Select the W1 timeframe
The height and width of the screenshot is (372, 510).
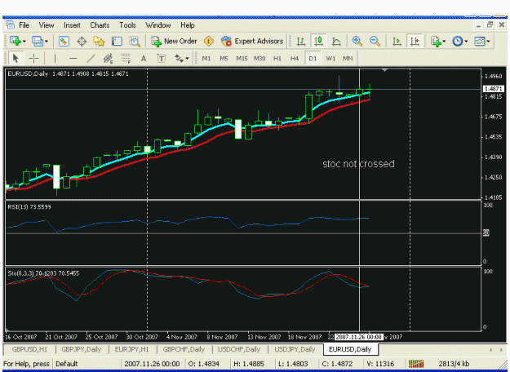[330, 59]
